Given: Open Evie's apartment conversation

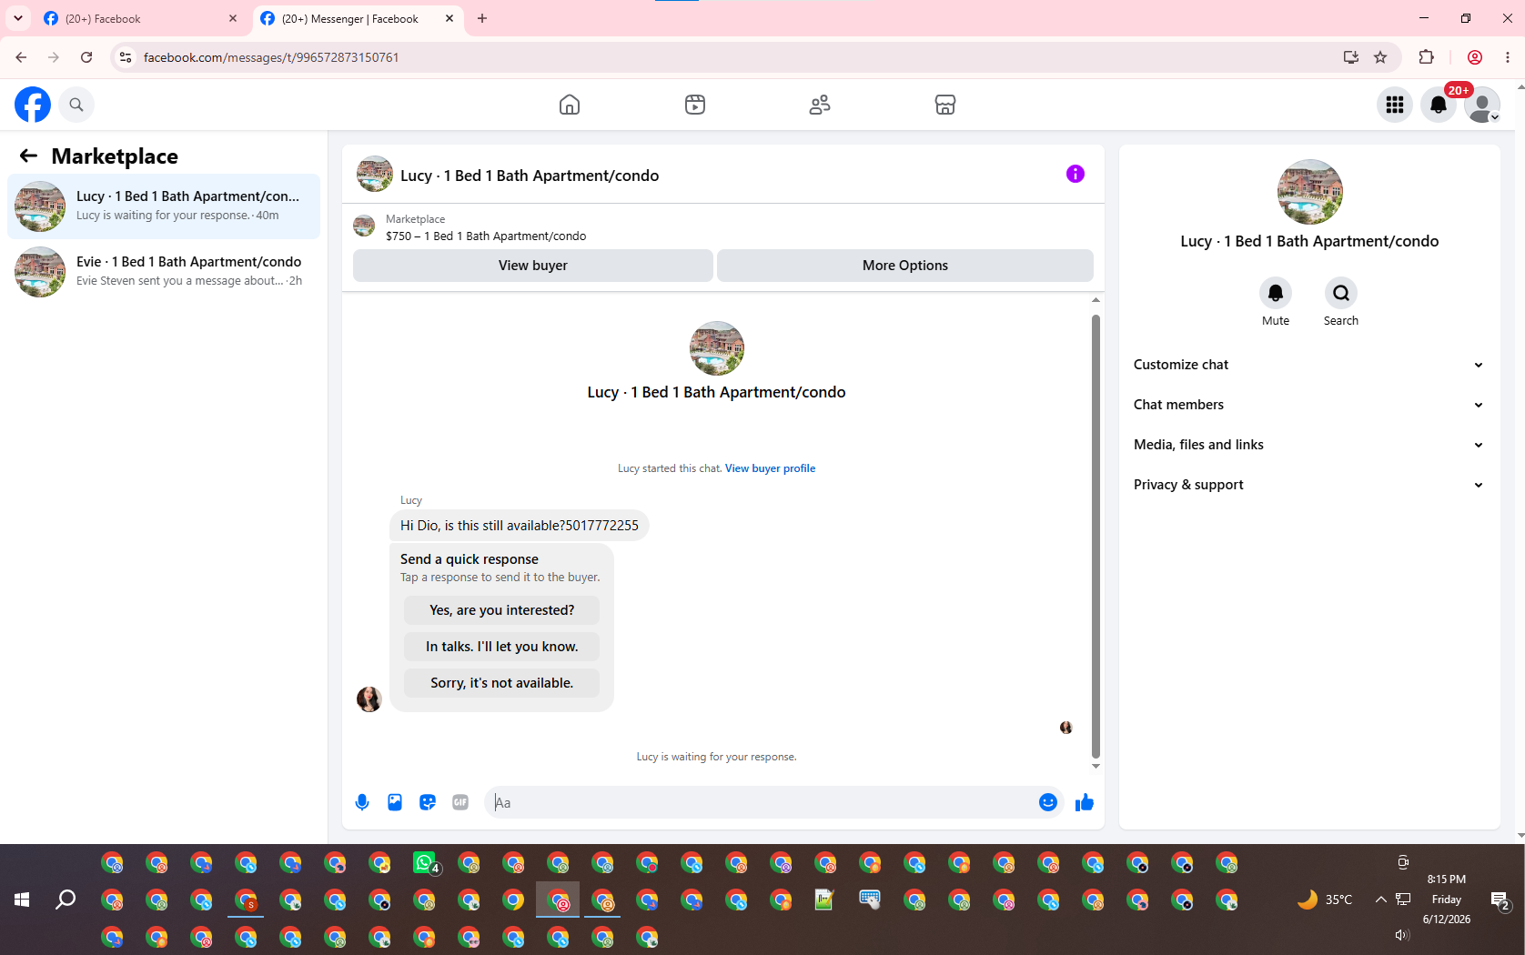Looking at the screenshot, I should 164,272.
